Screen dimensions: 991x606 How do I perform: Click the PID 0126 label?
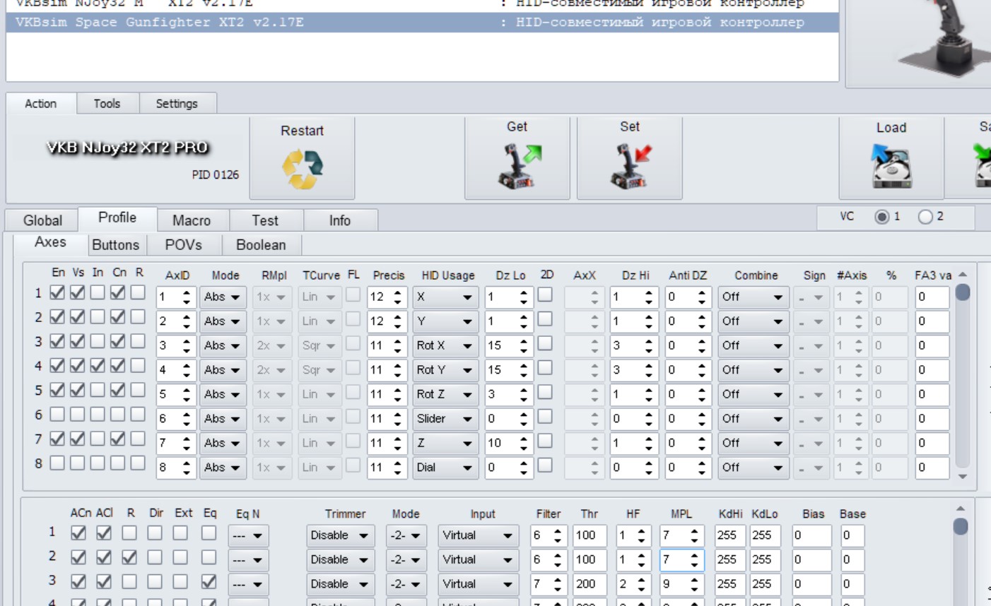click(216, 174)
